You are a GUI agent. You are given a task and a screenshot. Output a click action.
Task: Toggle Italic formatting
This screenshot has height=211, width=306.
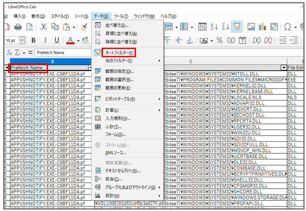coord(45,40)
